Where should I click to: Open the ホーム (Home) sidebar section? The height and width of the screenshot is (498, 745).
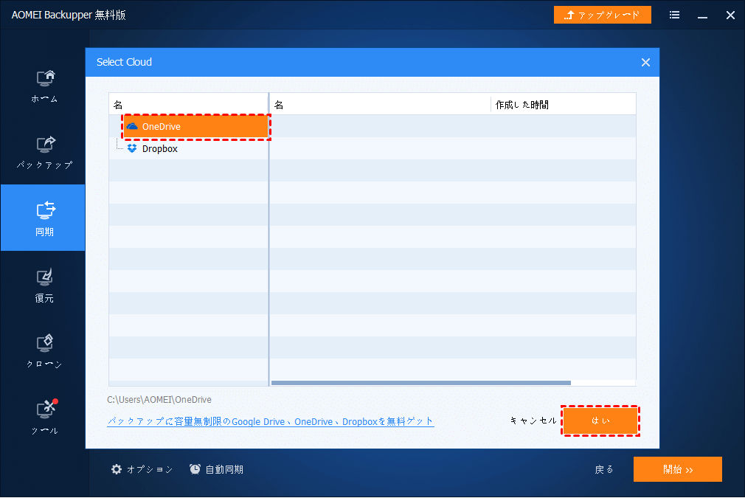[x=44, y=86]
